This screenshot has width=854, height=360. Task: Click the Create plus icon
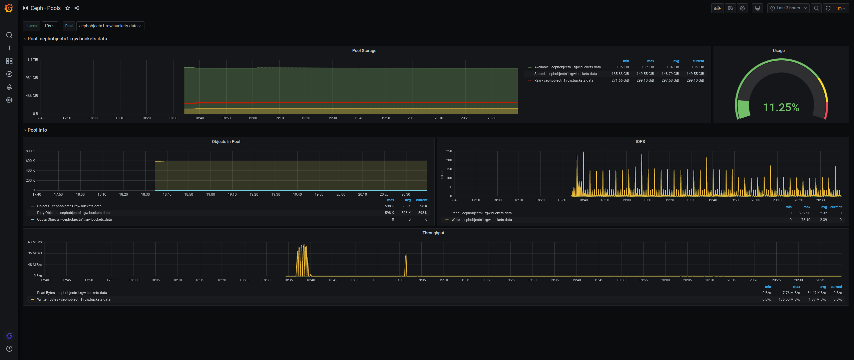tap(9, 48)
